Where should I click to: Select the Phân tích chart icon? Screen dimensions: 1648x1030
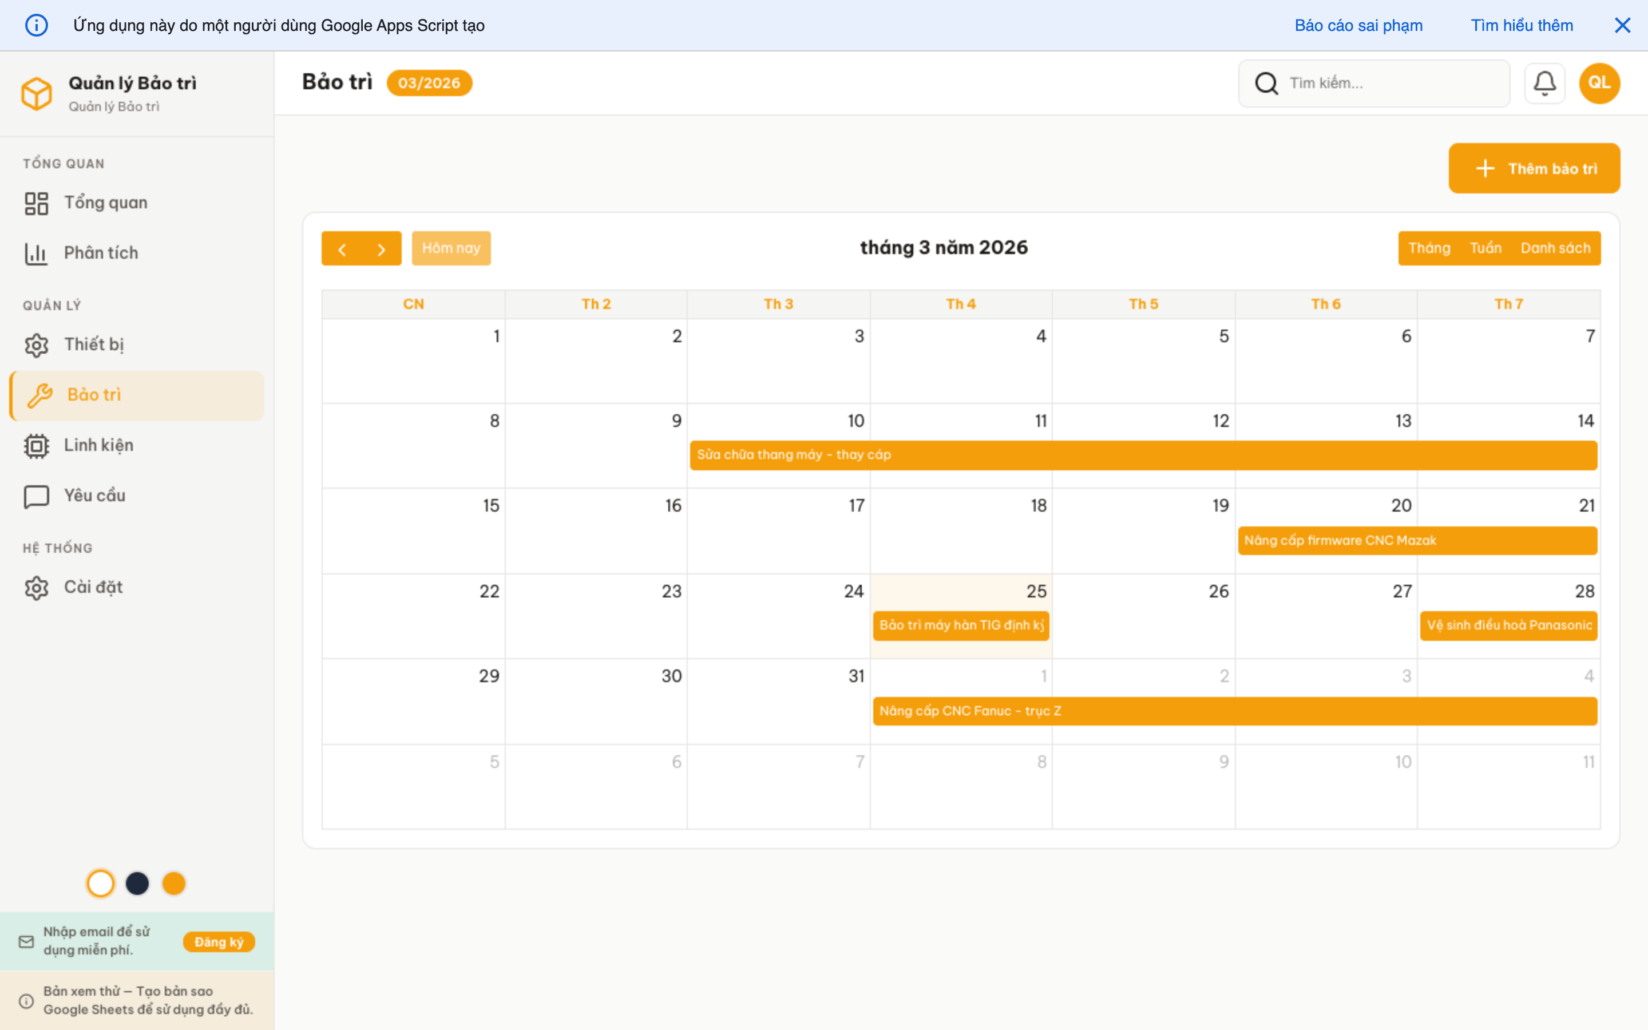coord(37,252)
